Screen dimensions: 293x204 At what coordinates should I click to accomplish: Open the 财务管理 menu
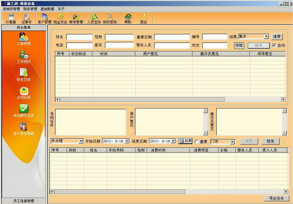pyautogui.click(x=30, y=9)
